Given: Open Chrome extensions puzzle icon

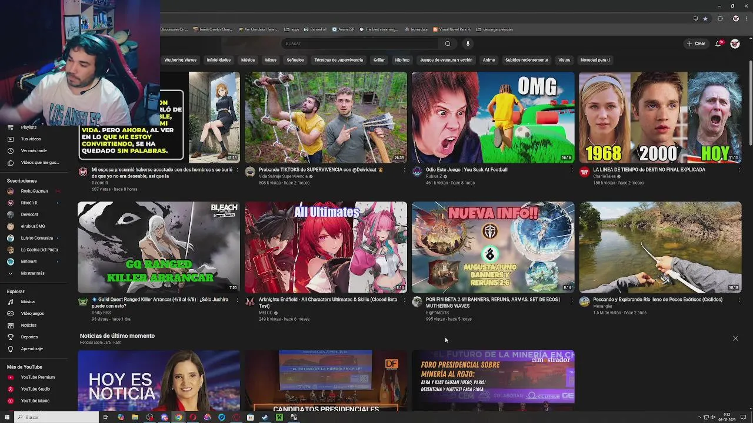Looking at the screenshot, I should (720, 18).
